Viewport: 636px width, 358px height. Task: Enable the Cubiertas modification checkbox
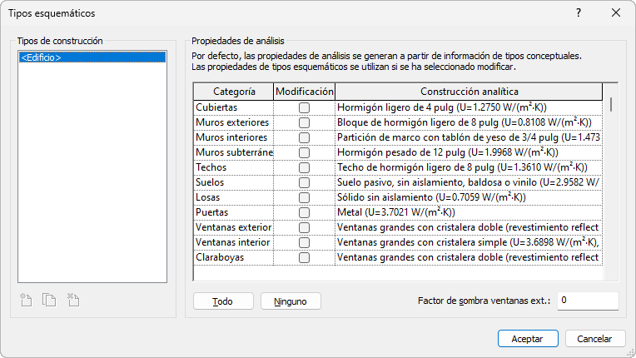[x=305, y=107]
